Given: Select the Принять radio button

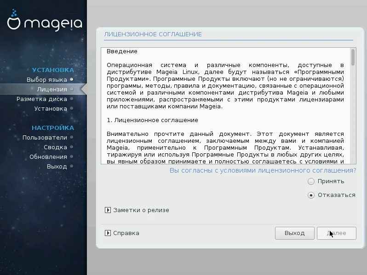Looking at the screenshot, I should [x=311, y=181].
